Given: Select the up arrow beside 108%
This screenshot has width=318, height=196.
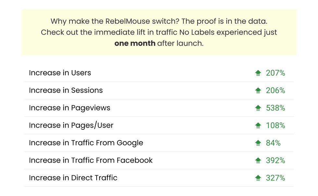Looking at the screenshot, I should (x=258, y=126).
